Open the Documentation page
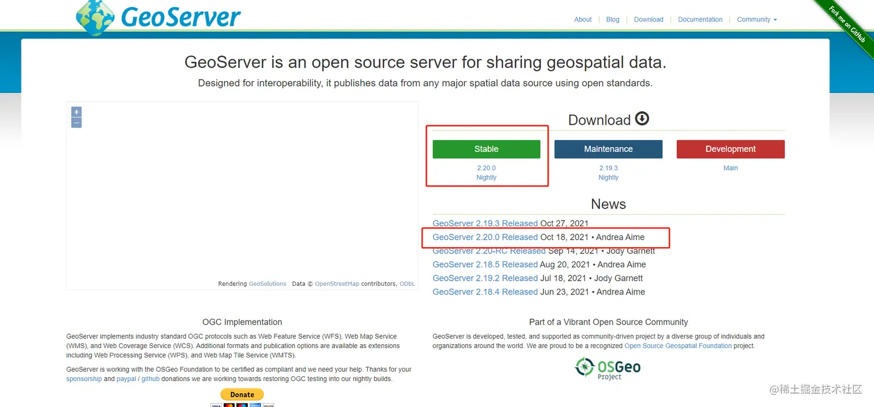The image size is (874, 407). click(x=700, y=20)
